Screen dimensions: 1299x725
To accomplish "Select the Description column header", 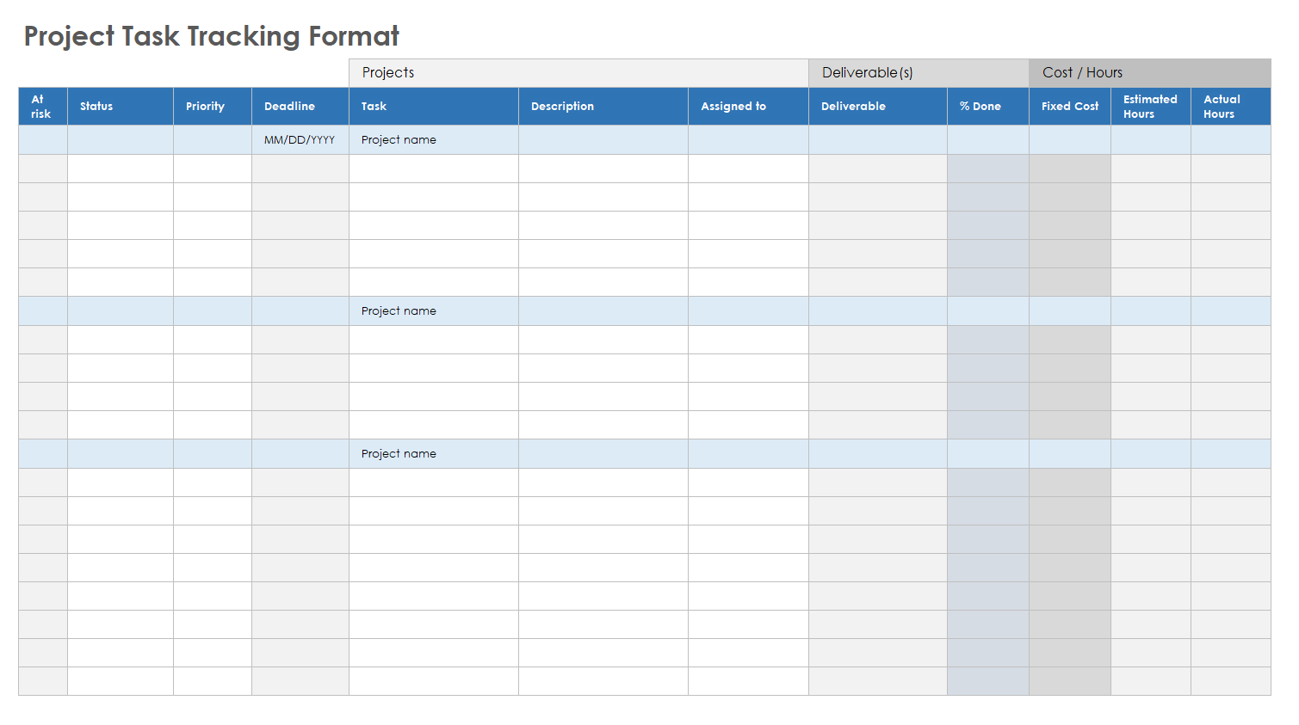I will click(x=603, y=107).
